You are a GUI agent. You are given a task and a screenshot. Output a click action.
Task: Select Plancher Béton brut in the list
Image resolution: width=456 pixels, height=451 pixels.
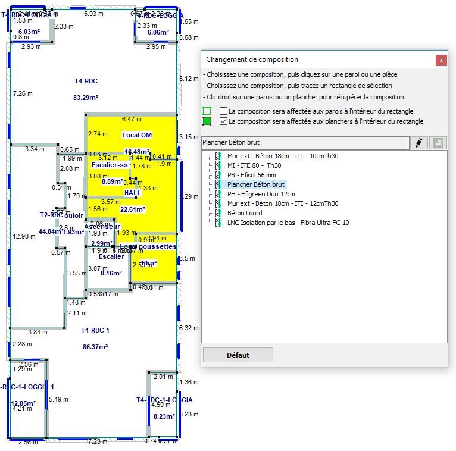pos(256,184)
